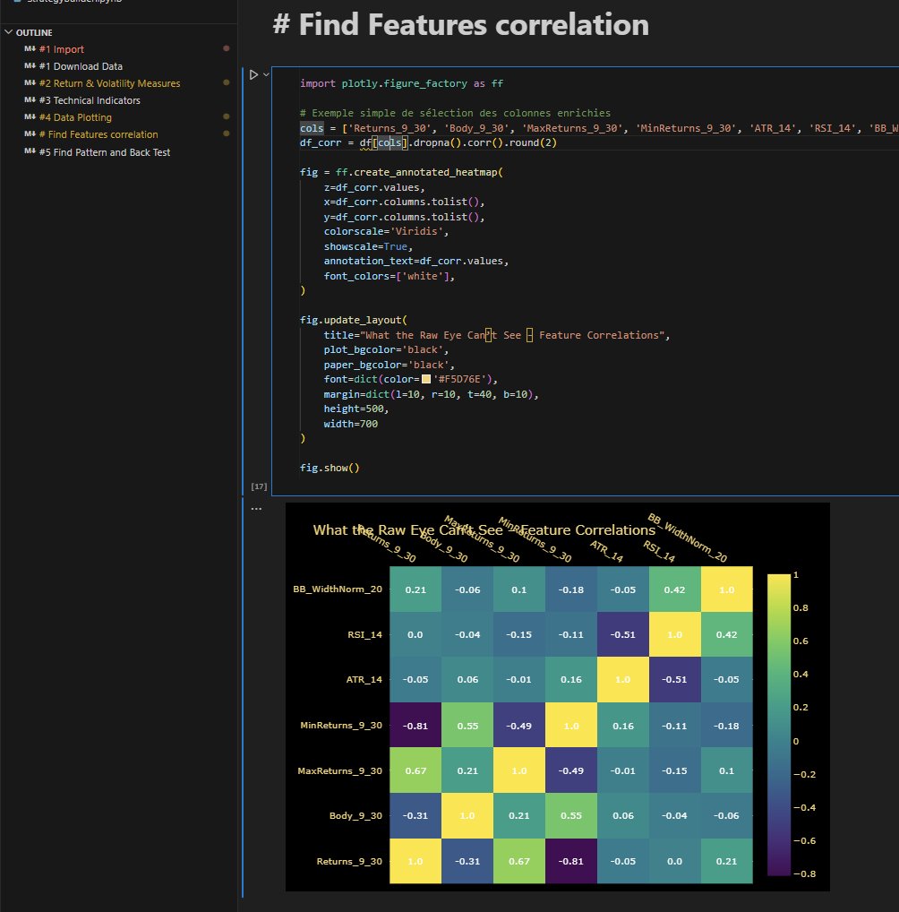Click the width=700 code line

point(351,424)
